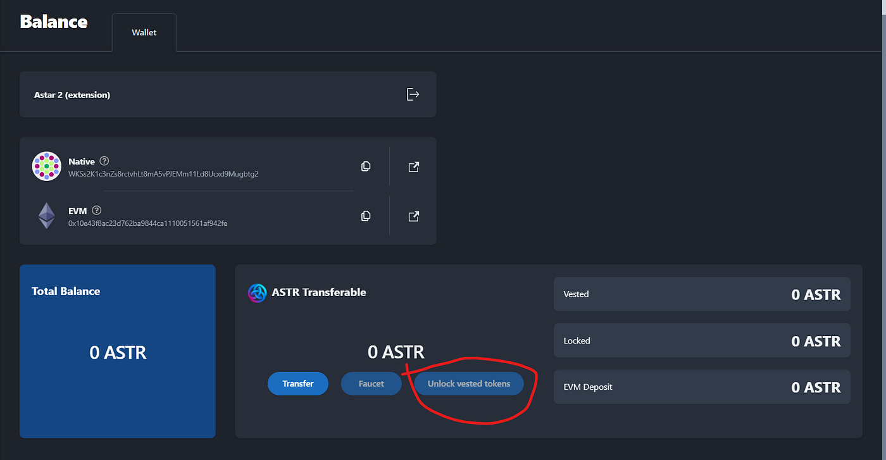Copy the EVM address
This screenshot has height=460, width=886.
tap(365, 216)
